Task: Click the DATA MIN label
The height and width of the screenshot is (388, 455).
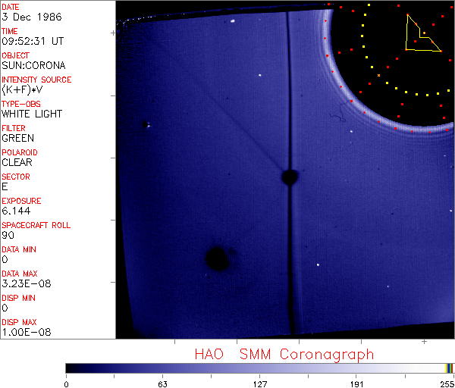Action: coord(19,249)
